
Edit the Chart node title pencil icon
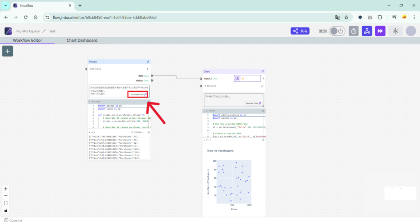coord(263,71)
